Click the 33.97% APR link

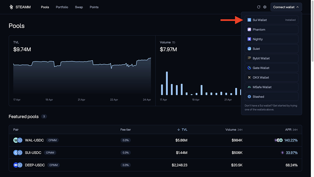(x=292, y=153)
